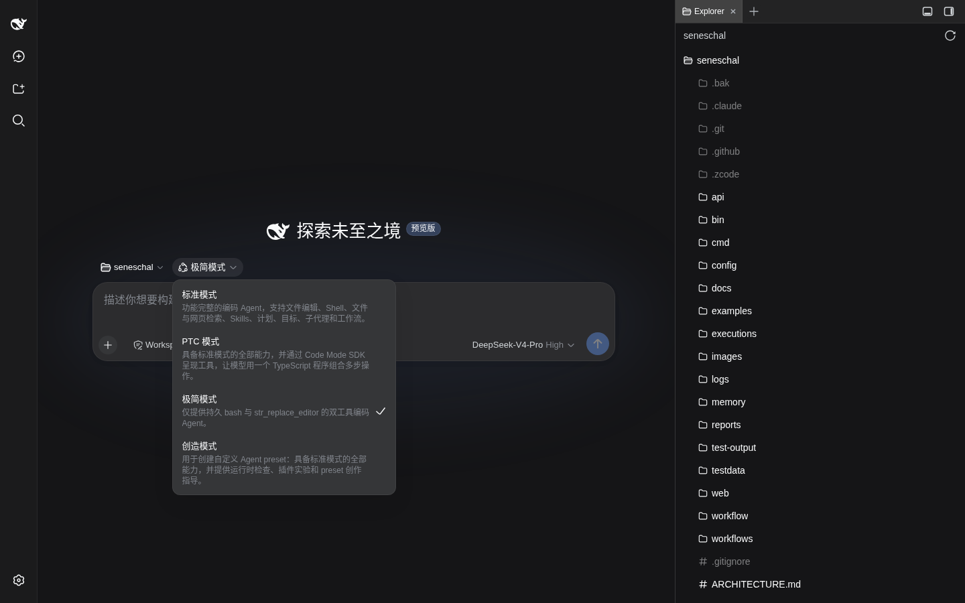Expand the .zcode folder
This screenshot has width=965, height=603.
pyautogui.click(x=820, y=174)
